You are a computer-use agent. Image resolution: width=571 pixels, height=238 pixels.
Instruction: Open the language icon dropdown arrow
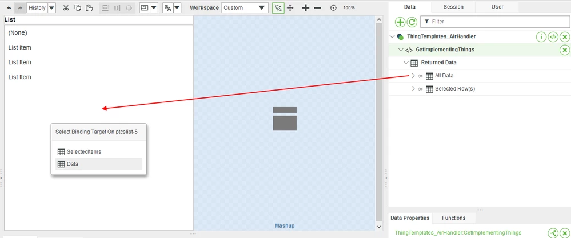[177, 7]
